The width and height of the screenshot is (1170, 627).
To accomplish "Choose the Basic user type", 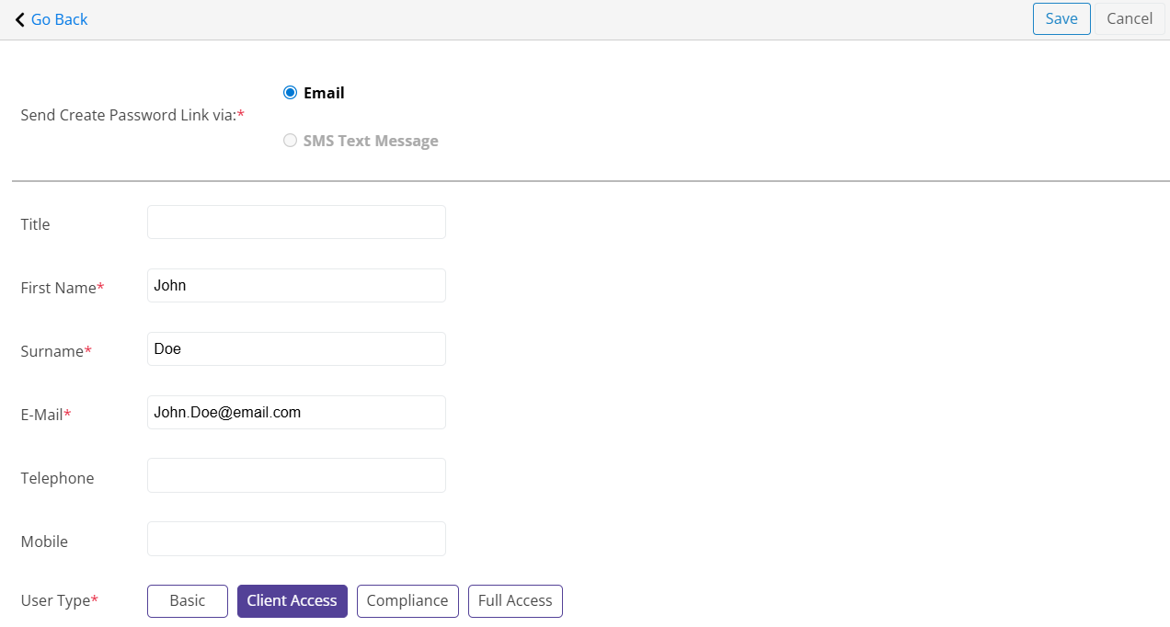I will point(188,601).
